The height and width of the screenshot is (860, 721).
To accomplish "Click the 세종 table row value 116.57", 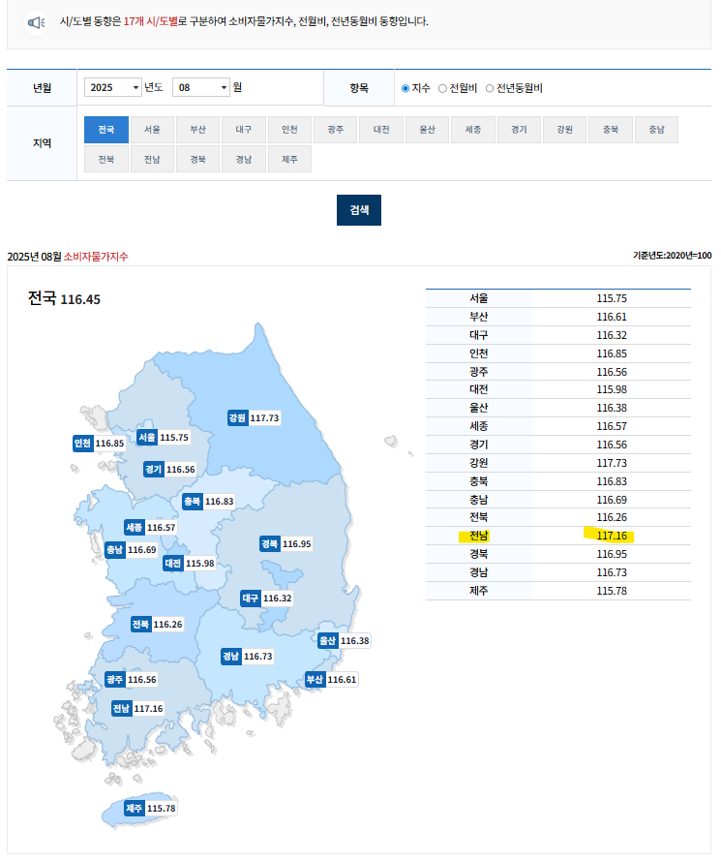I will click(612, 426).
